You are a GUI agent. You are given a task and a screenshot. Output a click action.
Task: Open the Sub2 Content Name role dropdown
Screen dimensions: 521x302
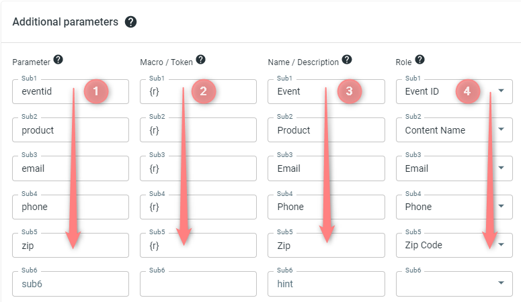[454, 130]
